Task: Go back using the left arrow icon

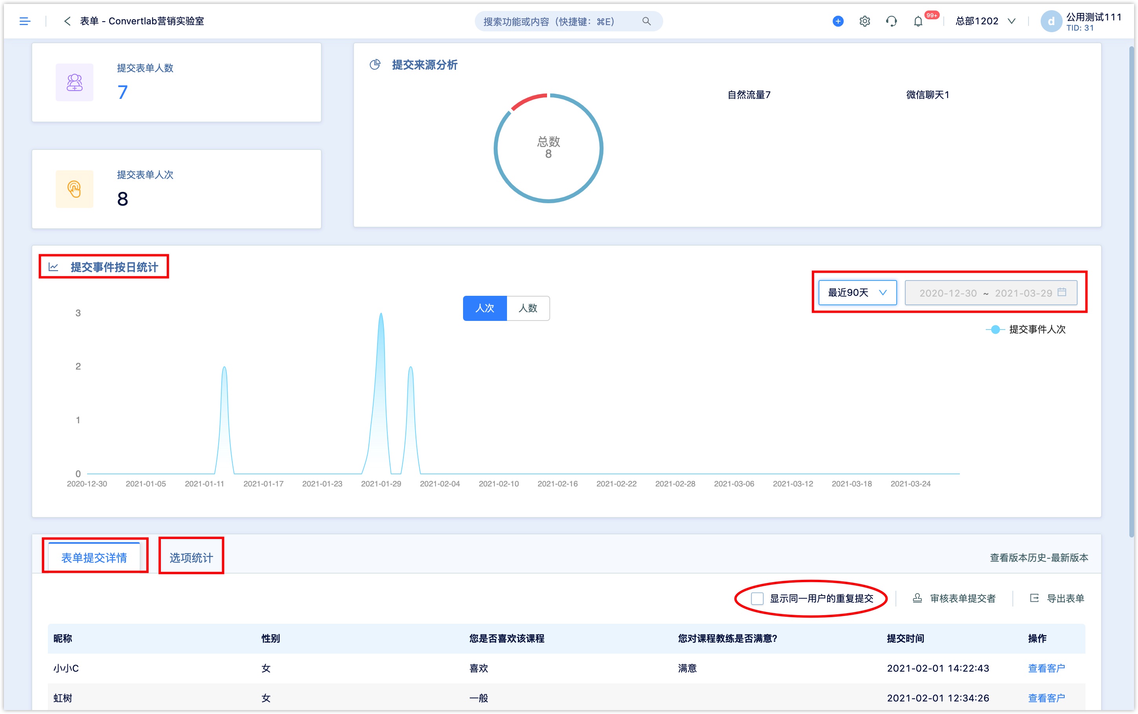Action: 67,21
